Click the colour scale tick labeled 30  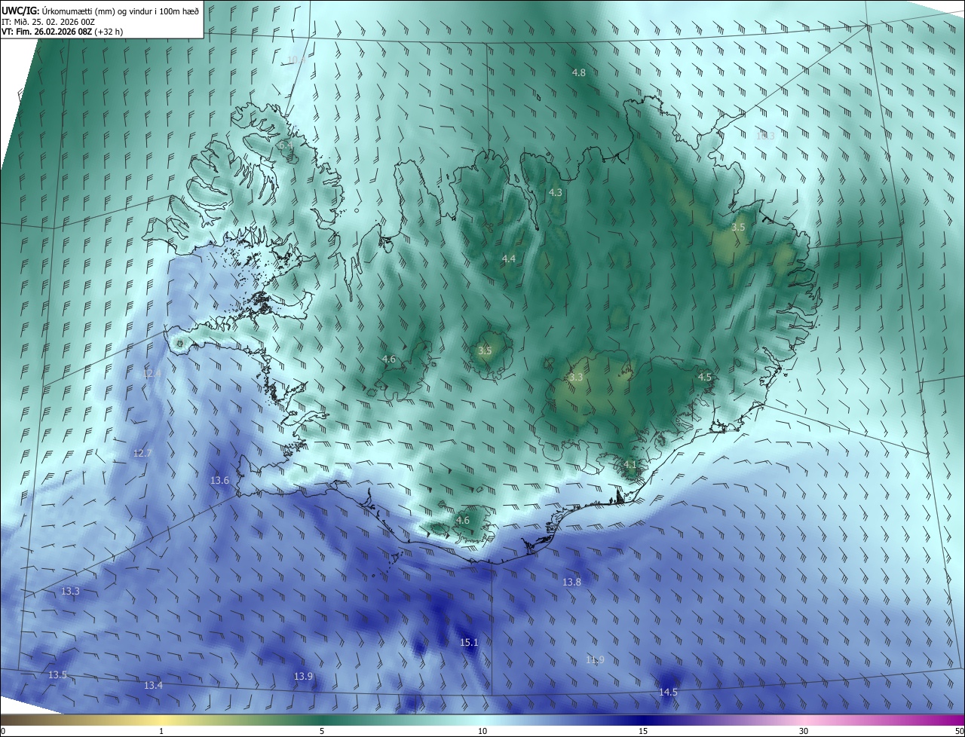tap(804, 731)
